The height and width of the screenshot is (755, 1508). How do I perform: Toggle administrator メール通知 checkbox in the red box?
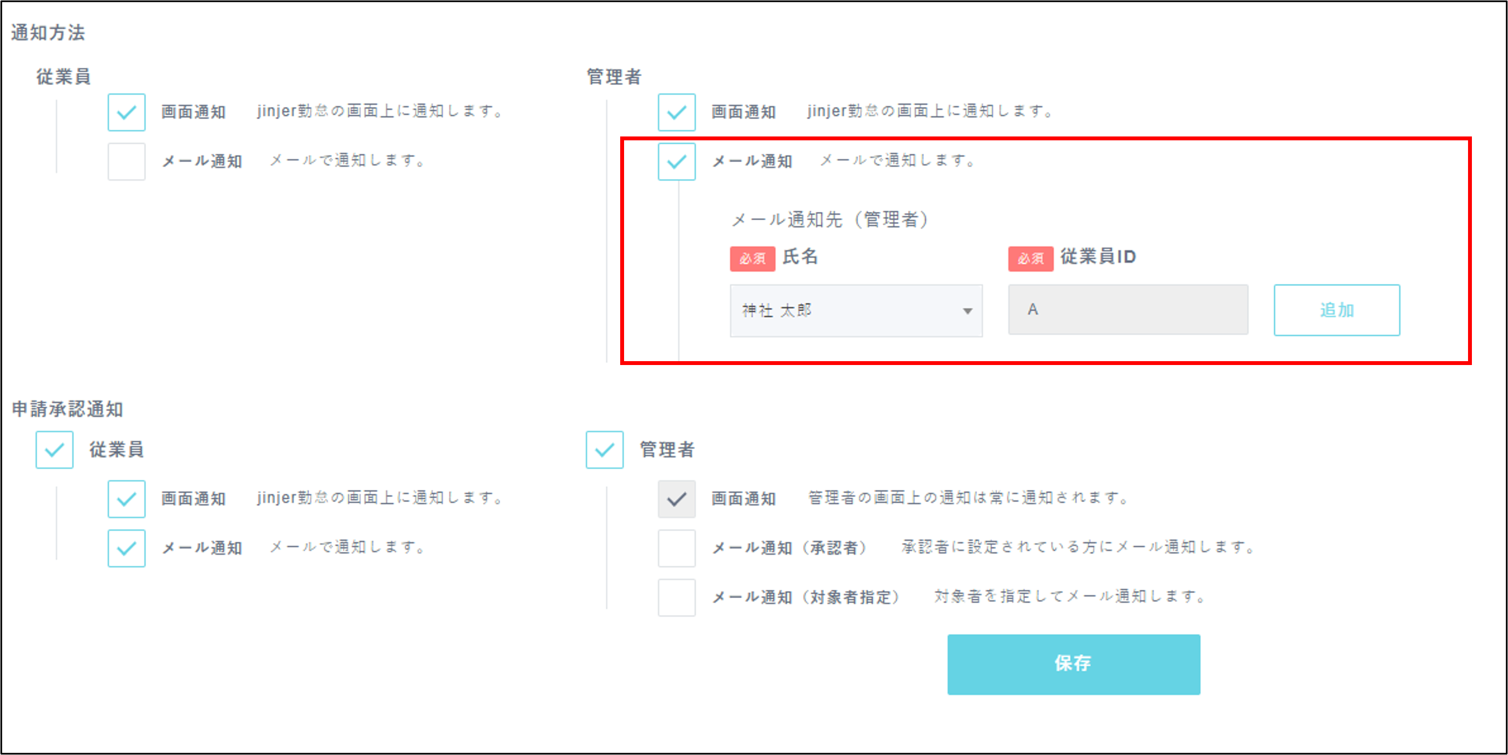[676, 161]
